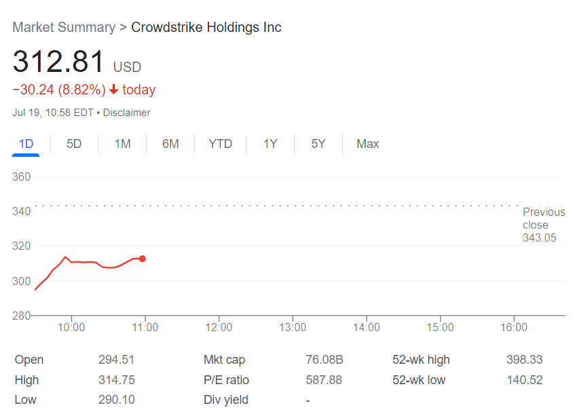Viewport: 588px width, 414px height.
Task: Select the Max history tab
Action: coord(367,144)
